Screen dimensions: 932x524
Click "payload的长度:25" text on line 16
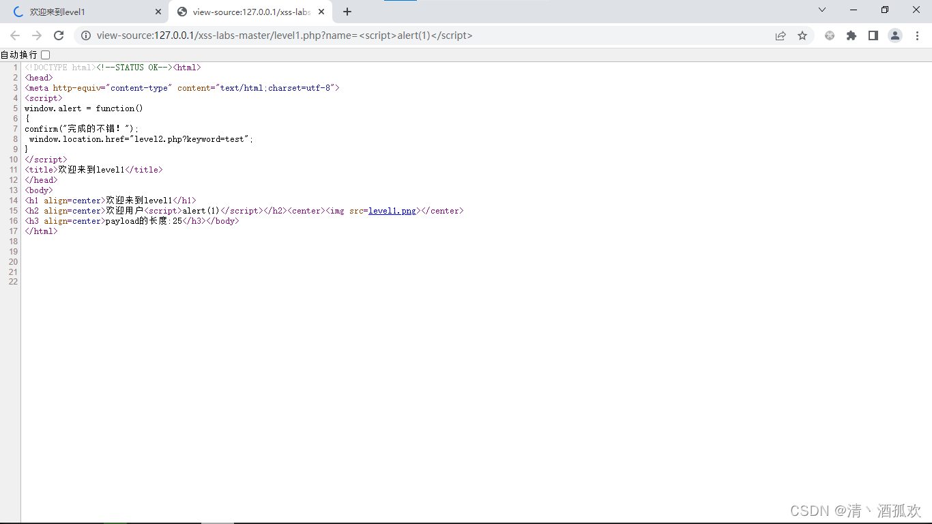[144, 221]
